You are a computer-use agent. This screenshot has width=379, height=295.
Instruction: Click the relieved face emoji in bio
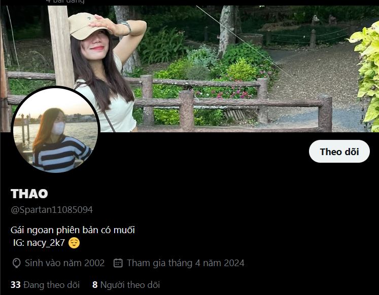74,243
